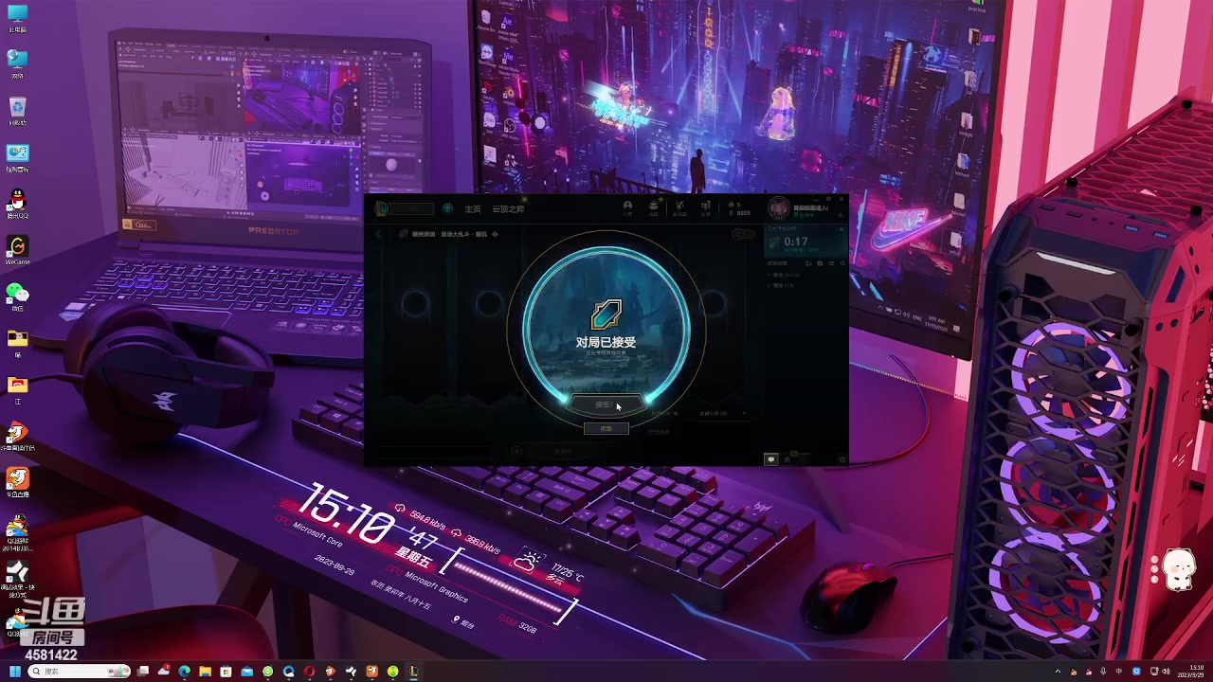Viewport: 1213px width, 682px height.
Task: Click the round emblem icon beside 主页
Action: click(447, 208)
